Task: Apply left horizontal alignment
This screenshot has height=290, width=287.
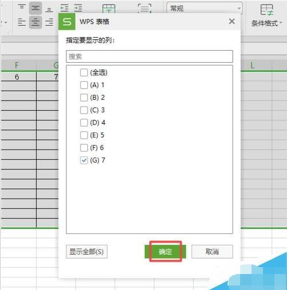Action: pos(22,22)
